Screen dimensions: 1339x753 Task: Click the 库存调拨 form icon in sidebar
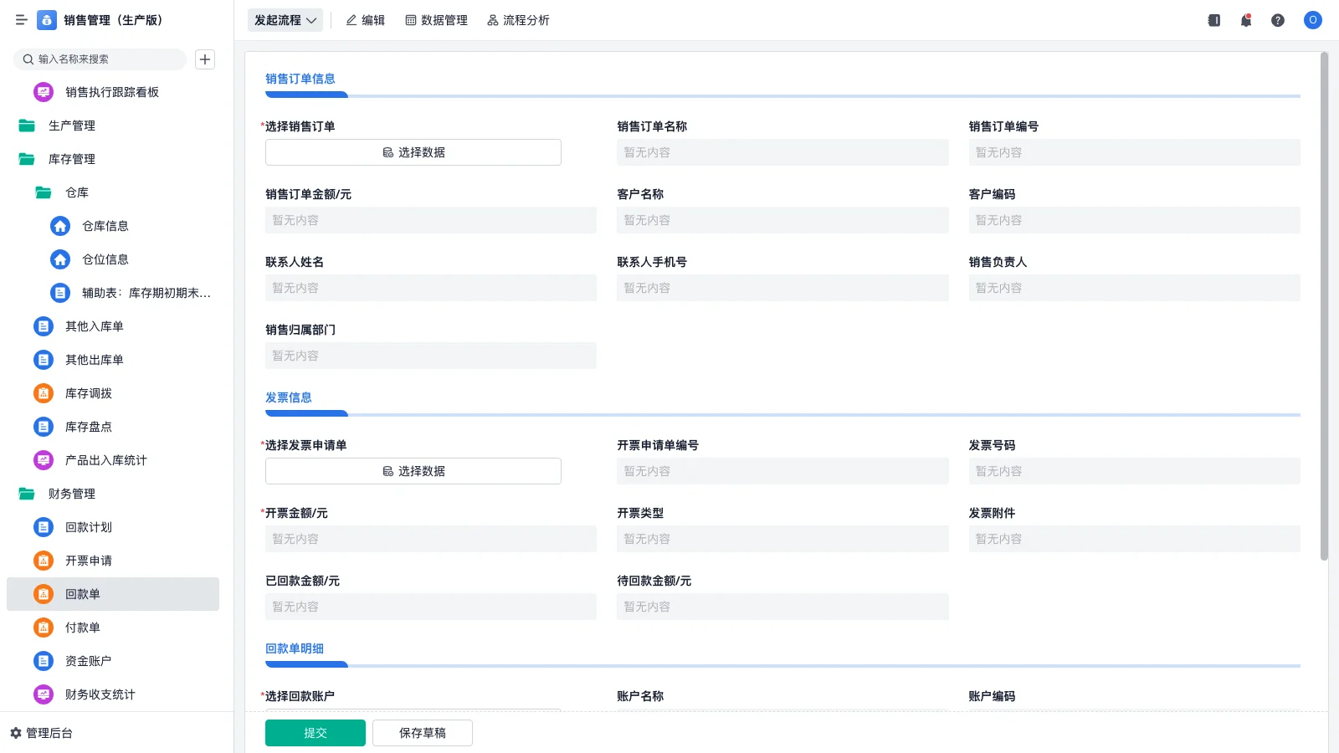coord(43,392)
